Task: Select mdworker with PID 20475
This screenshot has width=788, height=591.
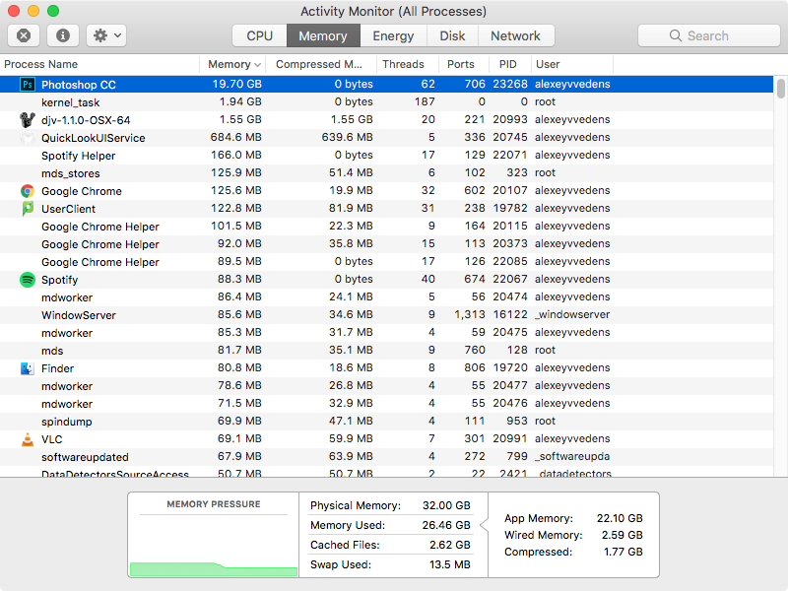Action: coord(386,333)
